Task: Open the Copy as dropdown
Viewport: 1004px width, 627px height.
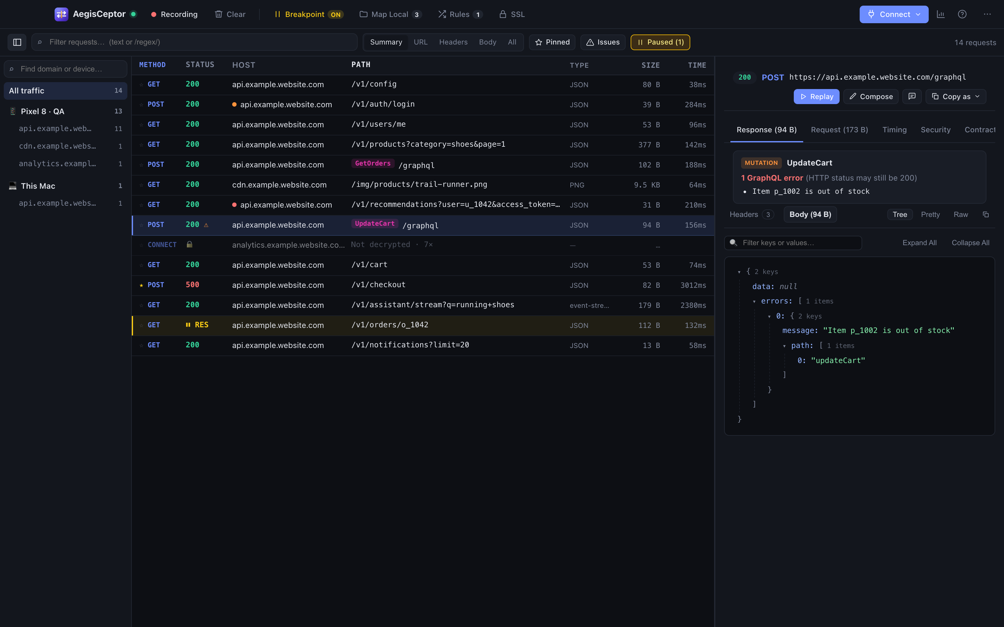Action: point(955,96)
